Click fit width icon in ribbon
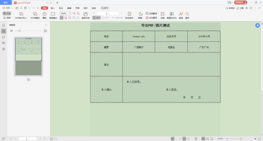Screen dimensions: 263x141 pos(70,18)
